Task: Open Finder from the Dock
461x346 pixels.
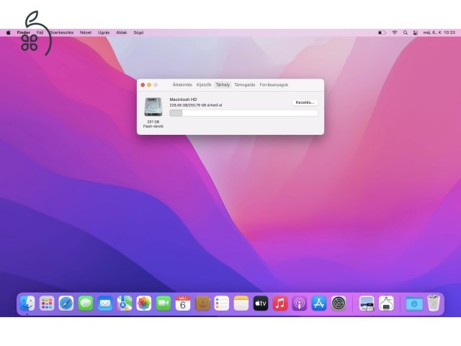Action: point(27,303)
